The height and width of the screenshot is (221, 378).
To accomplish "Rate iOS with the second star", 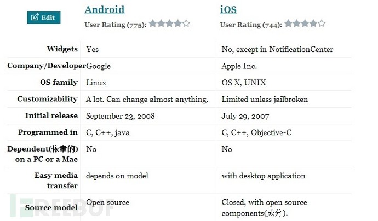I will pyautogui.click(x=297, y=24).
